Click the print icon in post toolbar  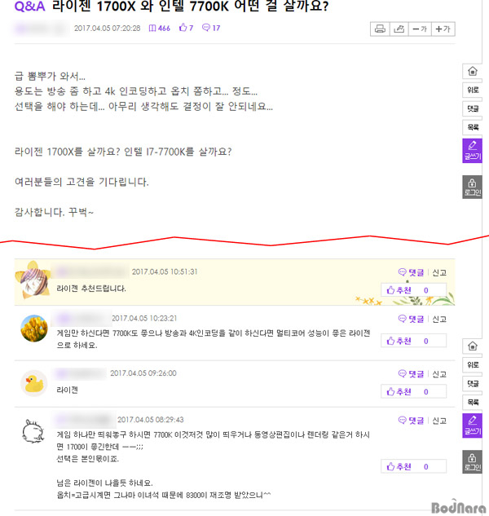pos(380,29)
